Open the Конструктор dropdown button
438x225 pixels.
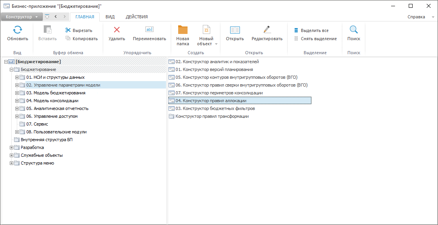21,17
